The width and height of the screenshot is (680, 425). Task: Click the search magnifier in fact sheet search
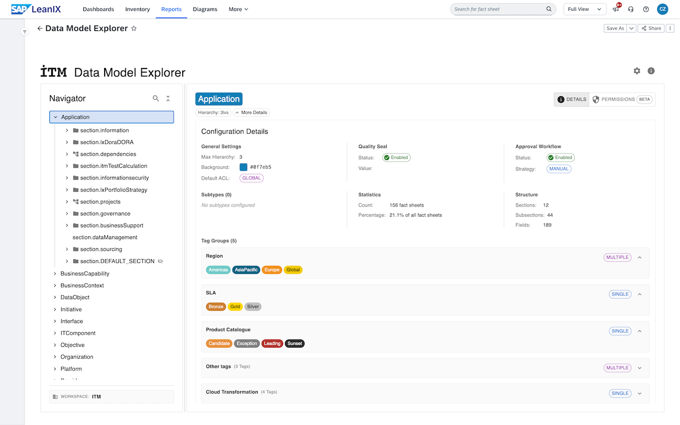pyautogui.click(x=549, y=9)
